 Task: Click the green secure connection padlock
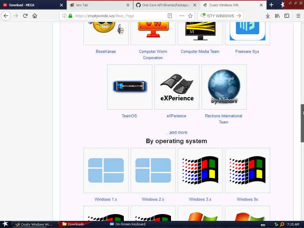70,16
